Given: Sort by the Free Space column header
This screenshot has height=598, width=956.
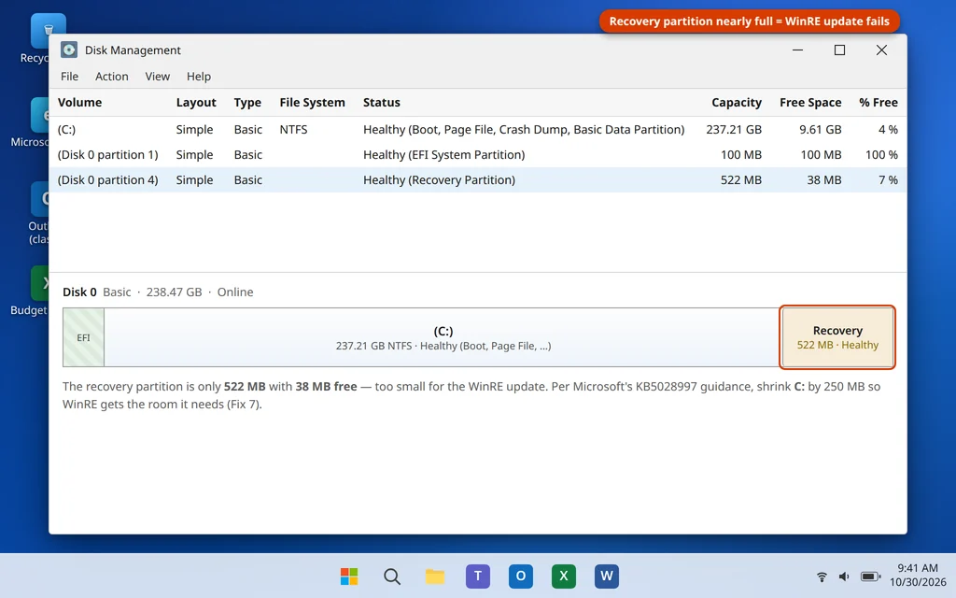Looking at the screenshot, I should 810,103.
